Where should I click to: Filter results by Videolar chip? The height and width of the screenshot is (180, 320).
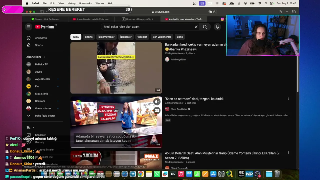click(142, 37)
